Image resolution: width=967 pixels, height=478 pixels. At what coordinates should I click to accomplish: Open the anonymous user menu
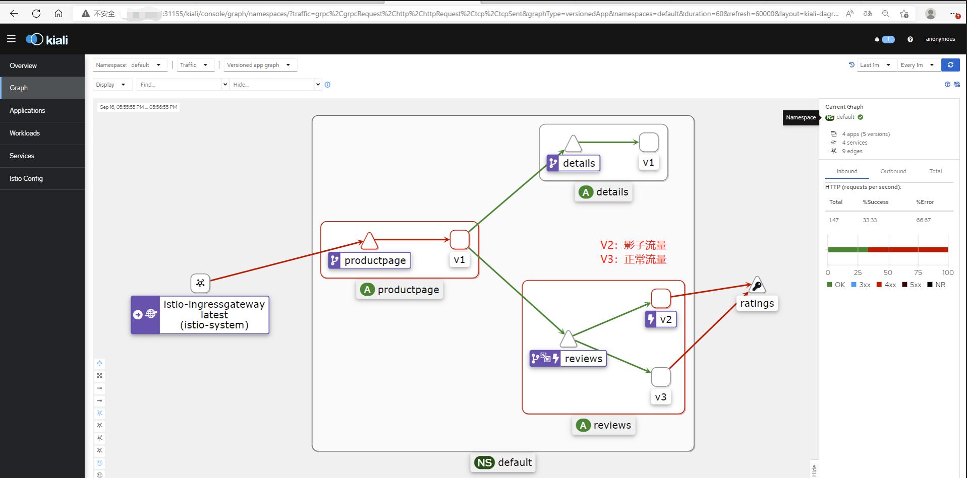coord(940,39)
